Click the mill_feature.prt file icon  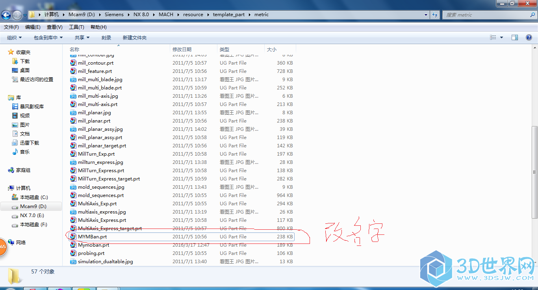click(x=73, y=71)
